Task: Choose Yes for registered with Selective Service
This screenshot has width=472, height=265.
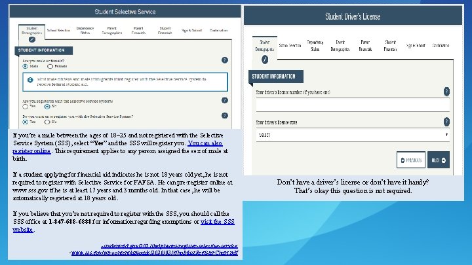Action: click(26, 107)
